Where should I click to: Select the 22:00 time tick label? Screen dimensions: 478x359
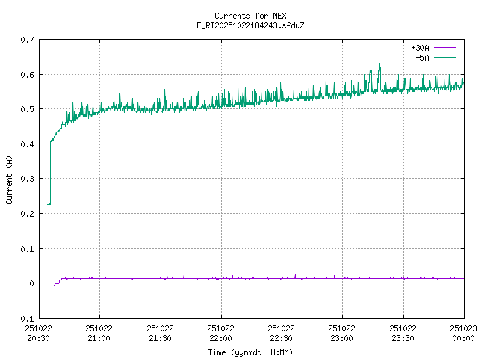(x=220, y=338)
